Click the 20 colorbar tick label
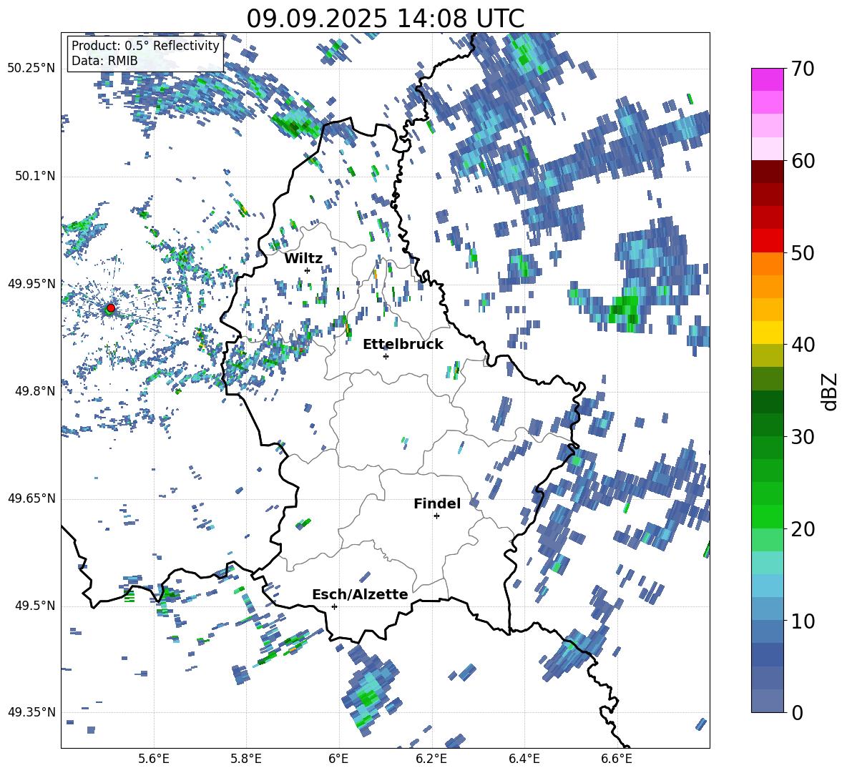The image size is (847, 773). 802,528
